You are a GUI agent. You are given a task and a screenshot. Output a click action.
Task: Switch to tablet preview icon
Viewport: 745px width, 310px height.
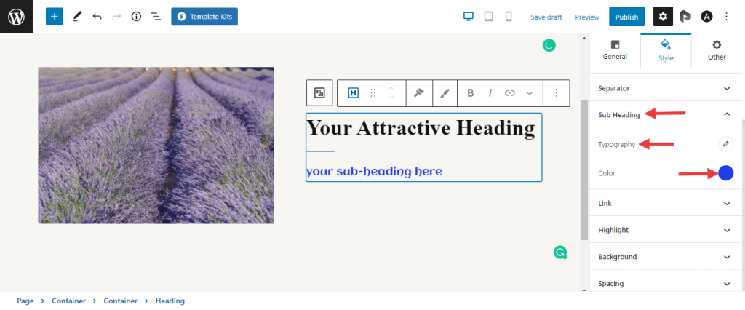(x=489, y=16)
